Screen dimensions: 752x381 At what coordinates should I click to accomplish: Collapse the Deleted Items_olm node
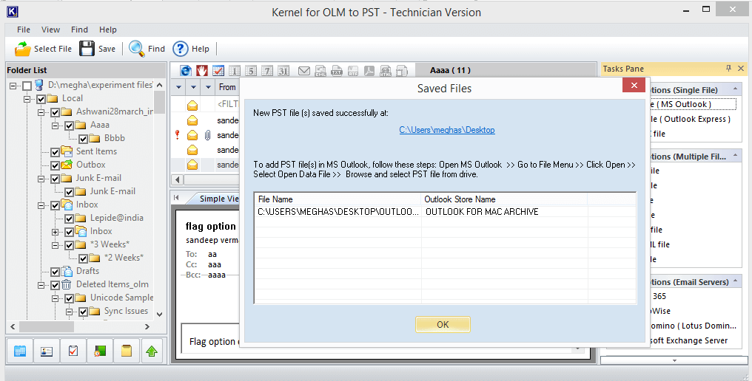41,285
